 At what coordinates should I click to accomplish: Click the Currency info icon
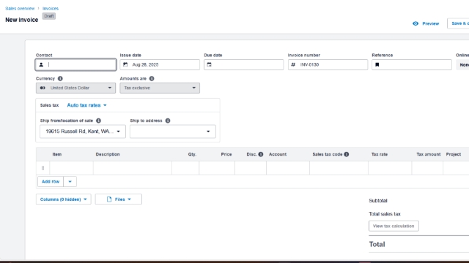tap(60, 78)
